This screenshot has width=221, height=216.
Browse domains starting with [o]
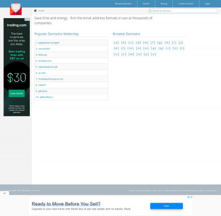146,48
